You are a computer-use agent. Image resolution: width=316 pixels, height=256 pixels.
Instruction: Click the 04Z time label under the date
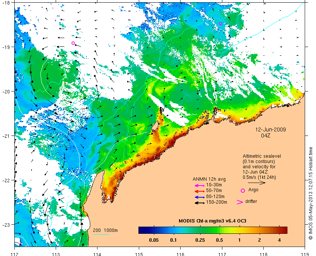[x=266, y=136]
